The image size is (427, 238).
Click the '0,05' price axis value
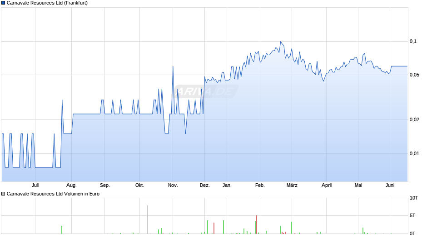(x=414, y=75)
